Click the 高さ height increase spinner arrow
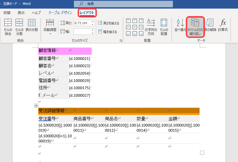This screenshot has width=238, height=162. (93, 22)
